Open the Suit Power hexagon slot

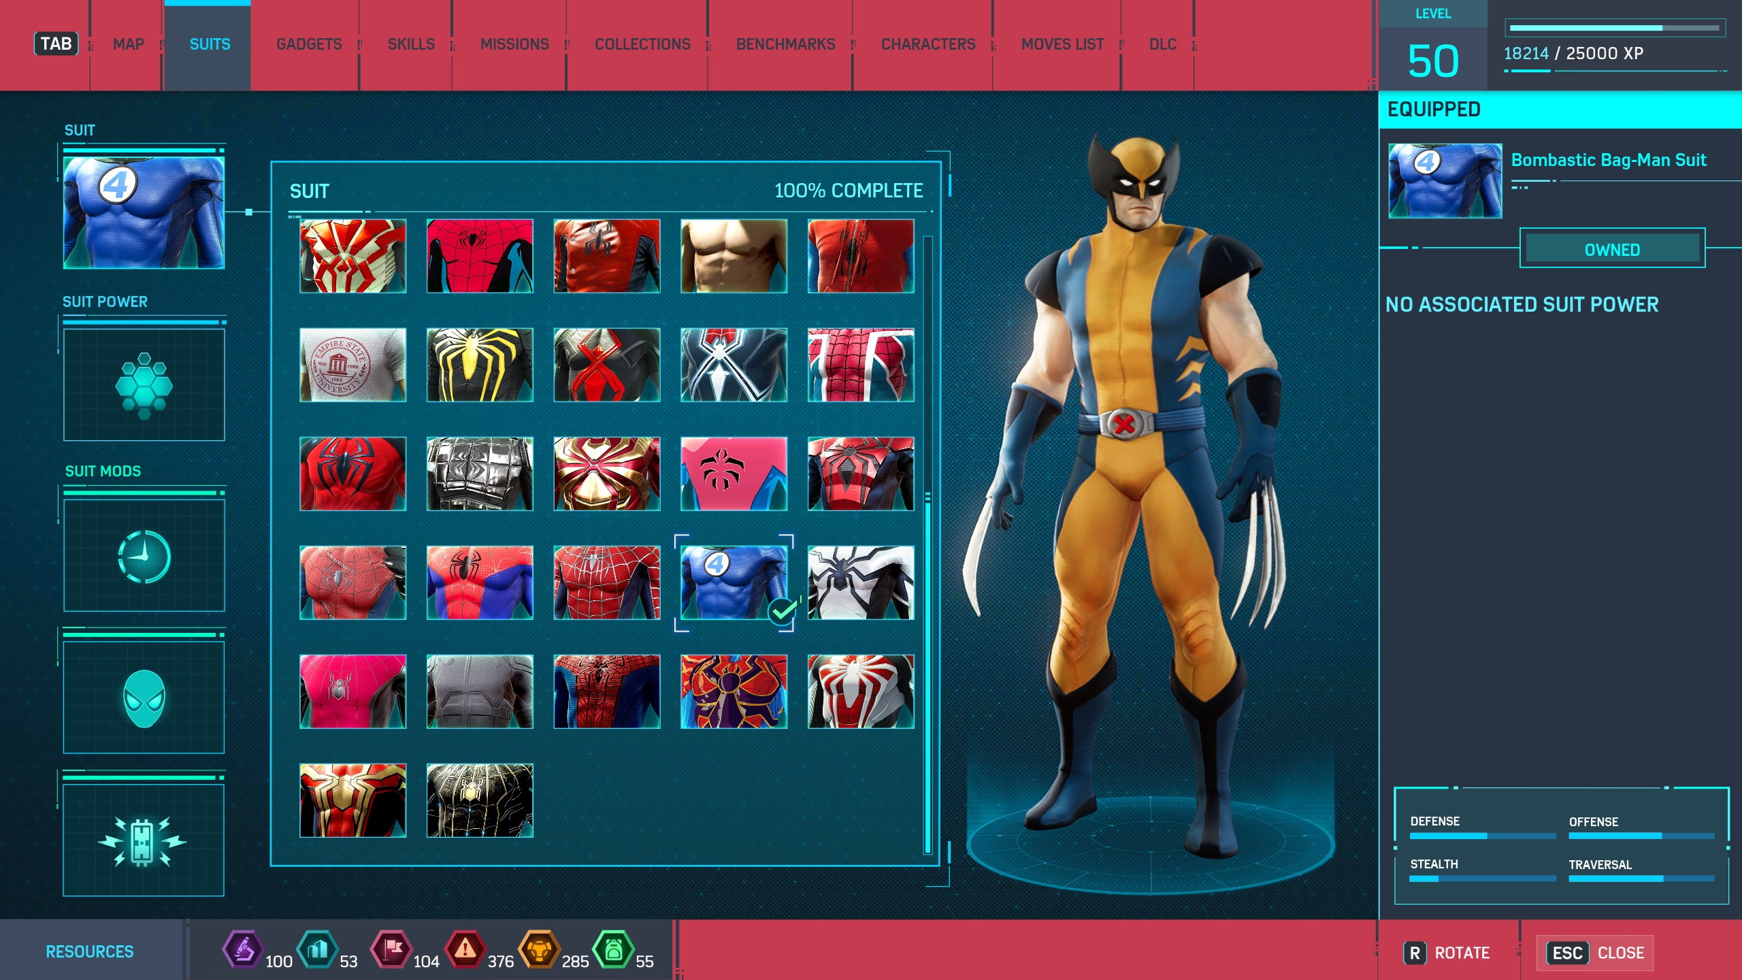coord(144,385)
